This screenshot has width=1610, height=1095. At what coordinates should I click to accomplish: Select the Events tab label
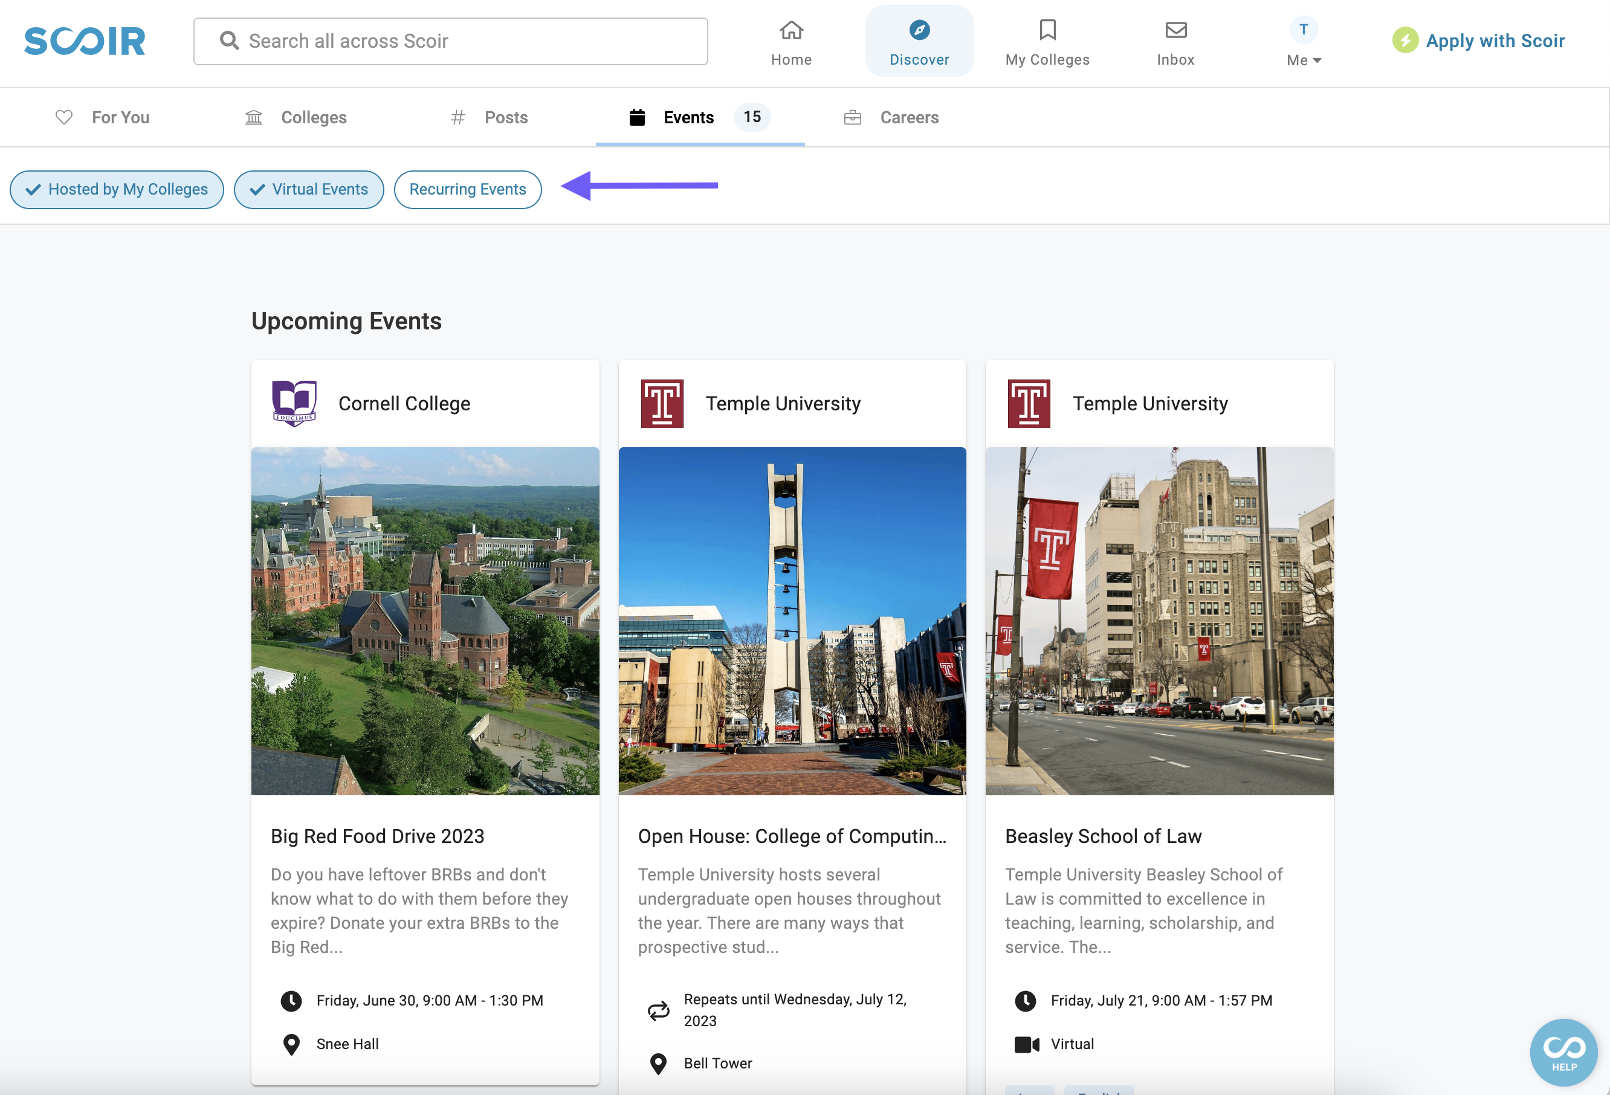pos(688,117)
